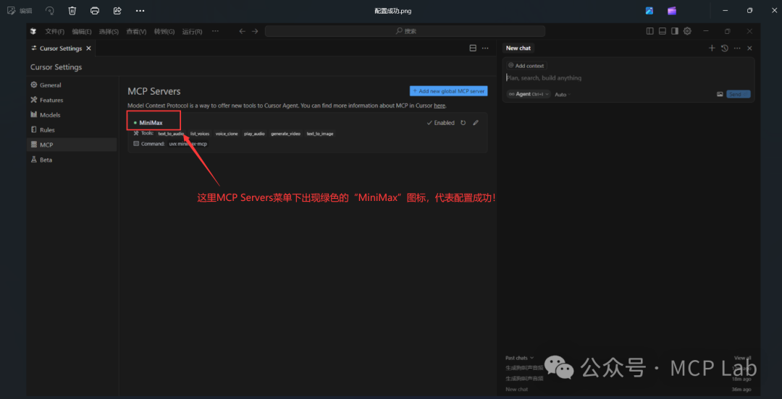
Task: Close the Cursor Settings tab
Action: (x=88, y=48)
